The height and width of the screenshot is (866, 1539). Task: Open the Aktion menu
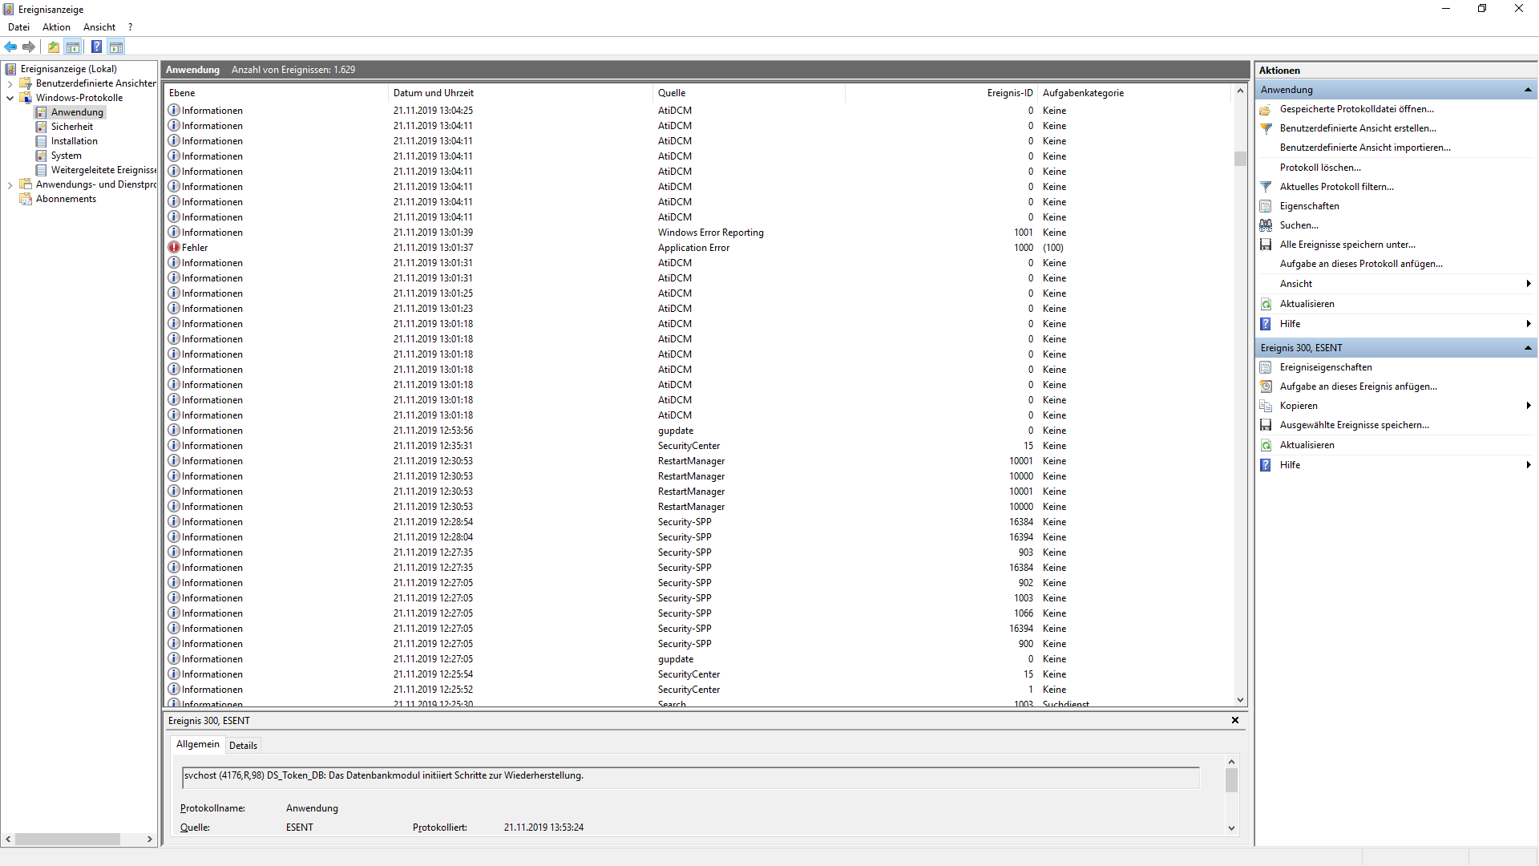pos(56,27)
